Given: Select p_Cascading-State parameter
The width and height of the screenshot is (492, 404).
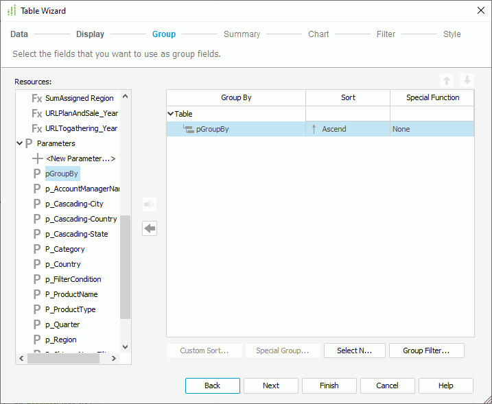Looking at the screenshot, I should click(x=77, y=234).
